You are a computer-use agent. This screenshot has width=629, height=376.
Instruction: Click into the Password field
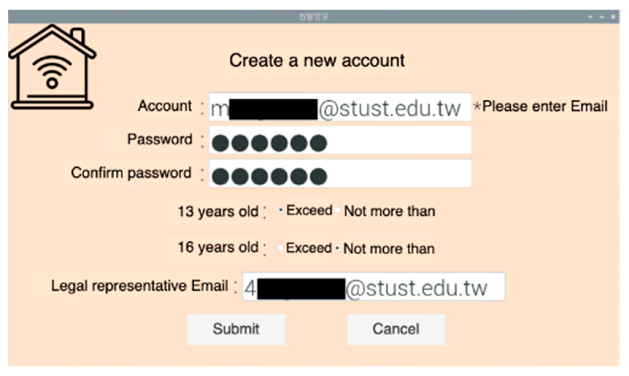tap(340, 140)
